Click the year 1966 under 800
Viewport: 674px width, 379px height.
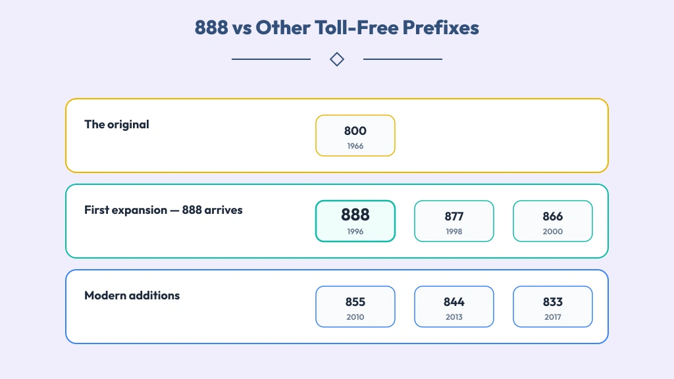click(x=355, y=146)
